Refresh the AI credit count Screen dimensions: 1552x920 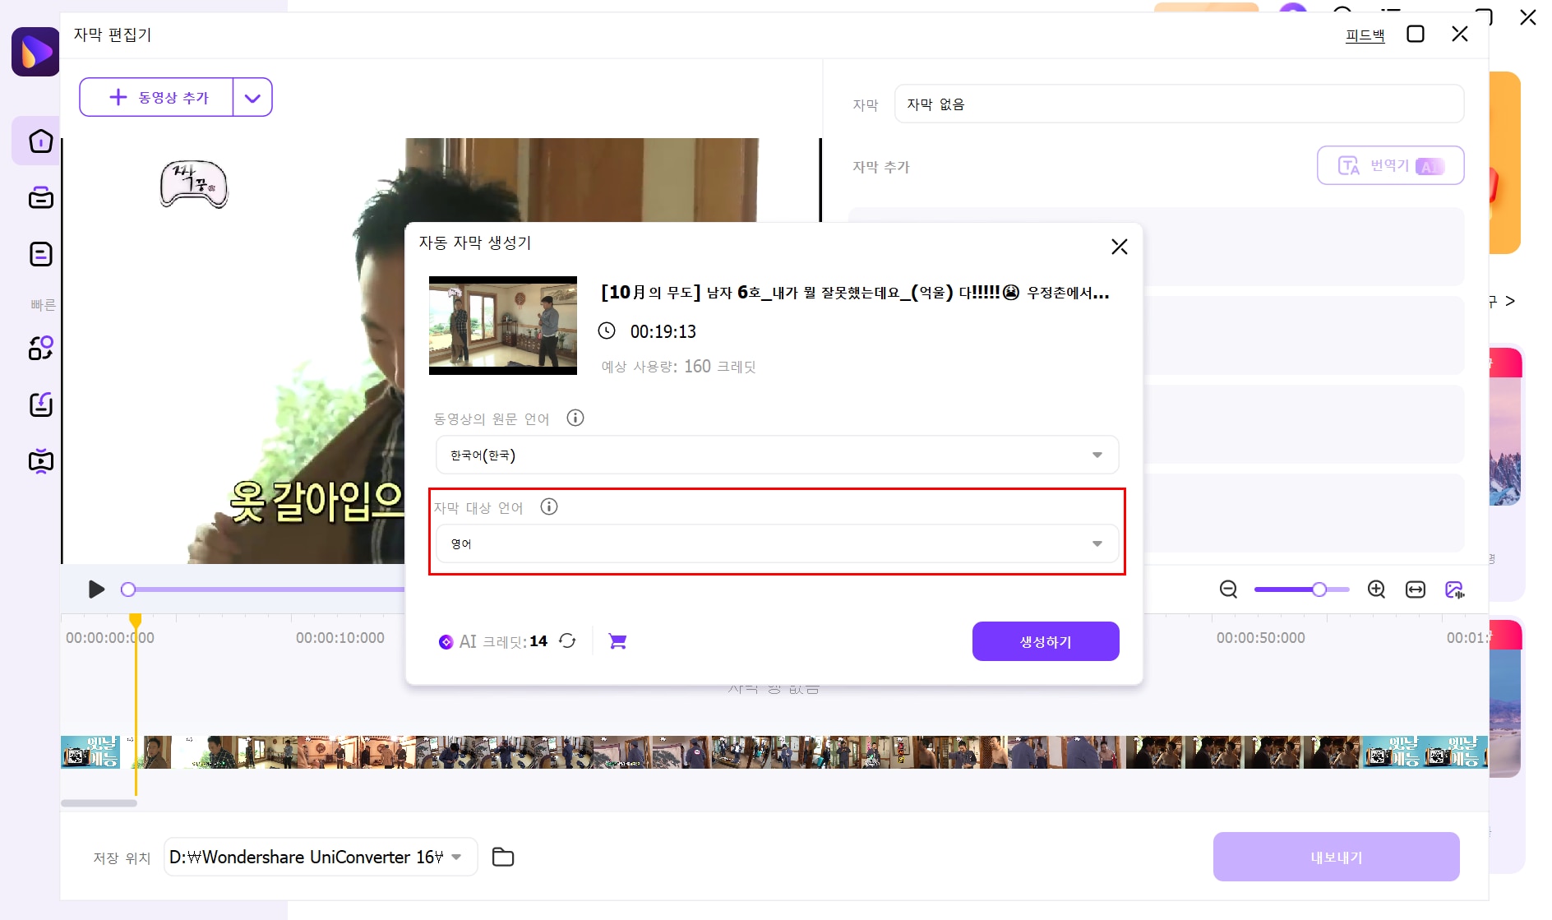pos(568,641)
